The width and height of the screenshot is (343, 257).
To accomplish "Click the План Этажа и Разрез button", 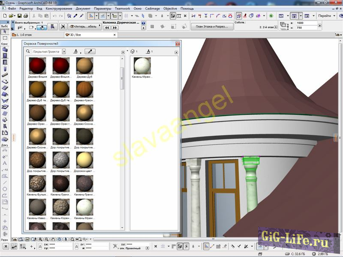I will 212,27.
